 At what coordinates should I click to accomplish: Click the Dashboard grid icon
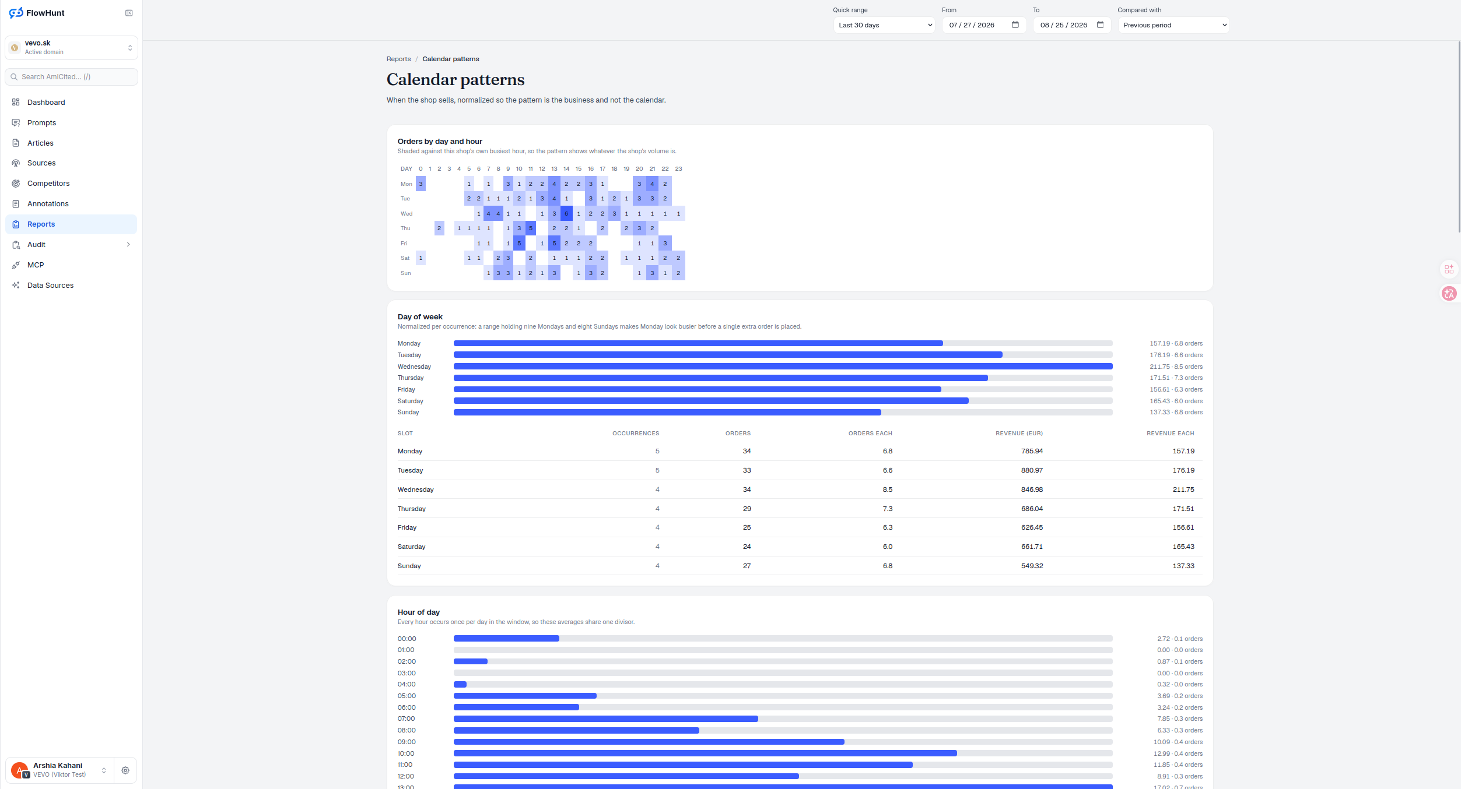[x=16, y=102]
